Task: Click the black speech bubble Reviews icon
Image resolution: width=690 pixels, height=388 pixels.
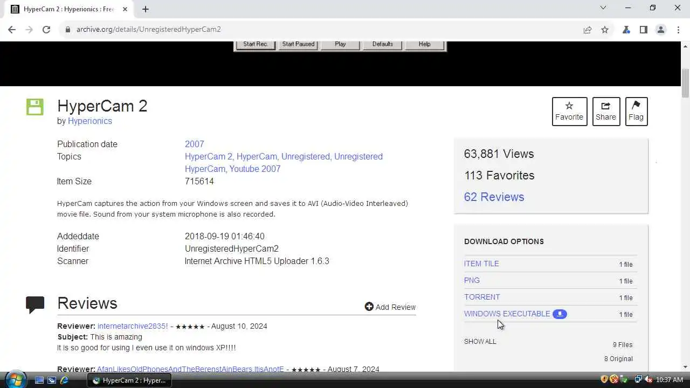Action: pyautogui.click(x=35, y=304)
